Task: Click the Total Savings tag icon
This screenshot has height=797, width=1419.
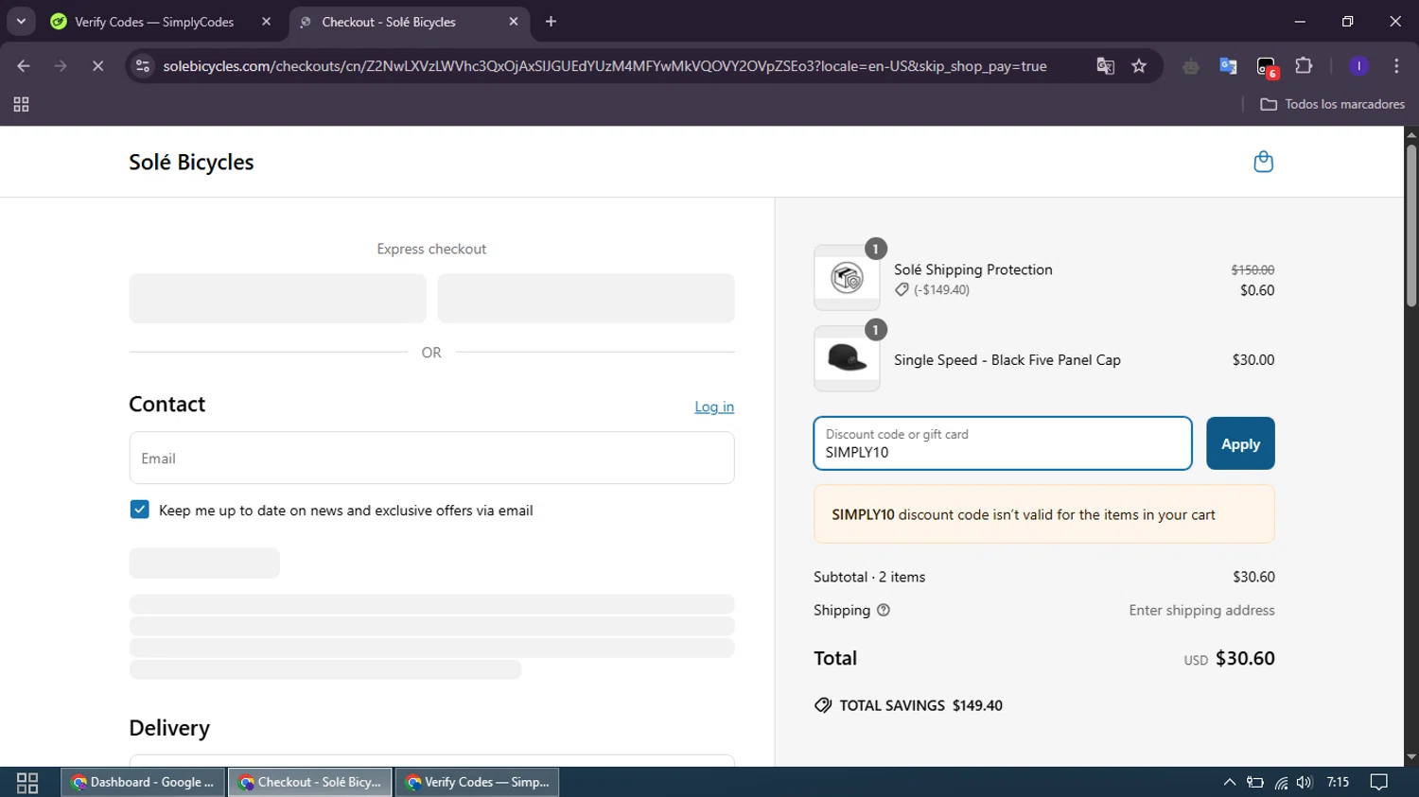Action: tap(823, 705)
